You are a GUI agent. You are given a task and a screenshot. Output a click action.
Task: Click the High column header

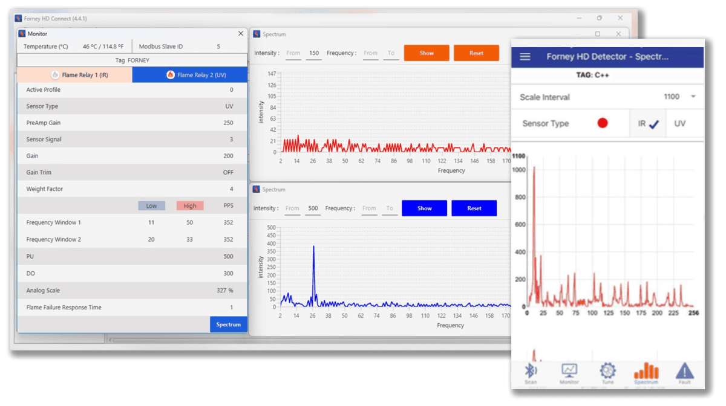coord(190,206)
